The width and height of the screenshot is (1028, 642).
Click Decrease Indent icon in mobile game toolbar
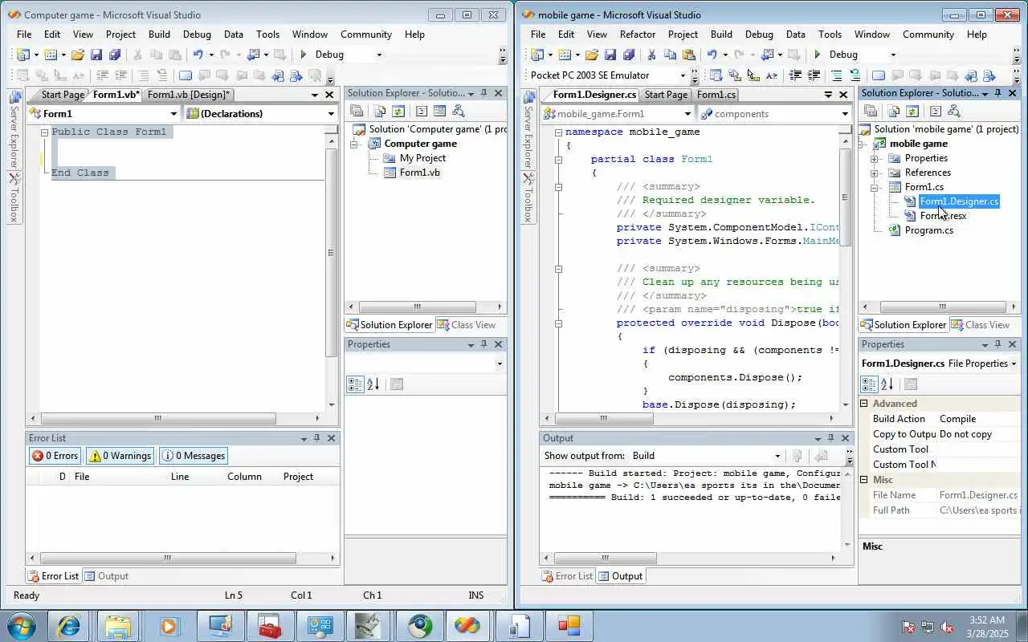coord(795,75)
